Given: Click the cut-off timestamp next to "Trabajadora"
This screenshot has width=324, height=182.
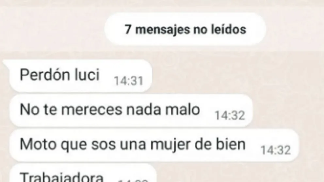Looking at the screenshot, I should (x=133, y=181).
